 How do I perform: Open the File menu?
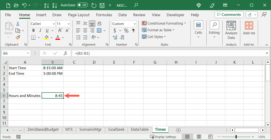click(x=8, y=15)
